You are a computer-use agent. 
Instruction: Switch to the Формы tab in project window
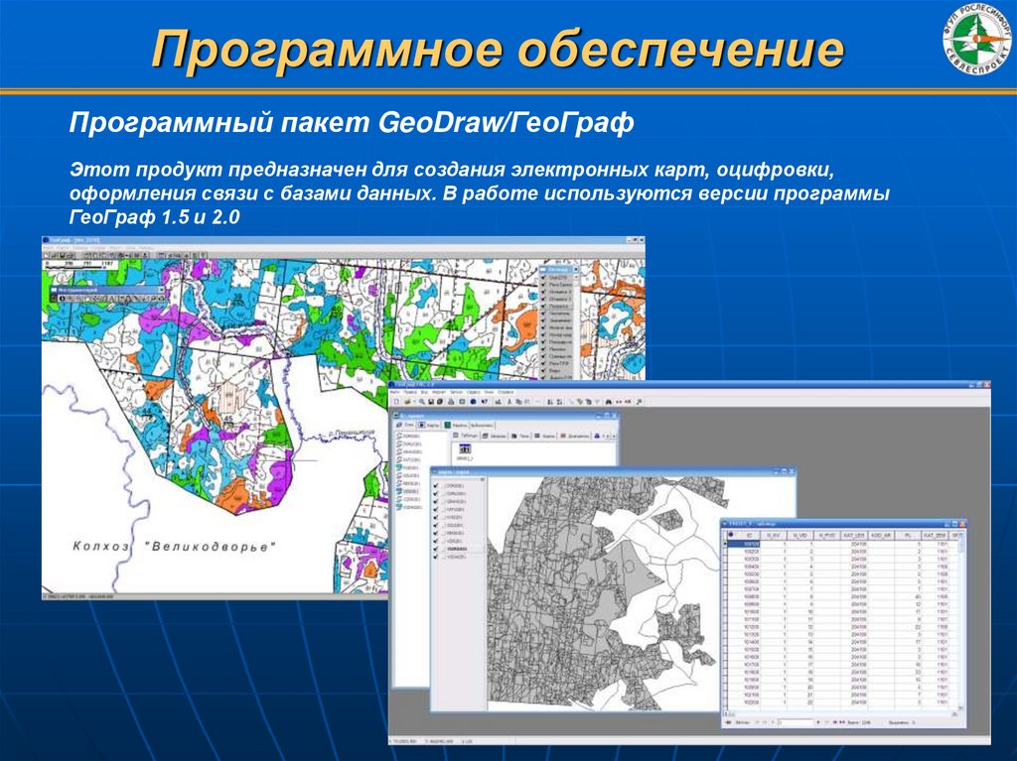click(545, 436)
